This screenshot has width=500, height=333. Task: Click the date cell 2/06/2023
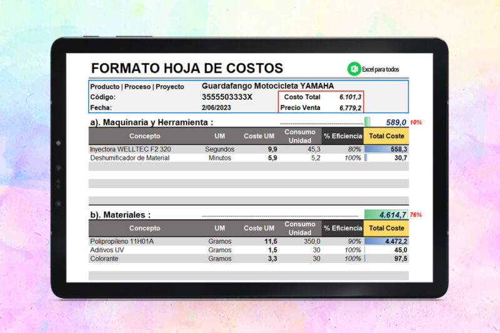pyautogui.click(x=216, y=107)
